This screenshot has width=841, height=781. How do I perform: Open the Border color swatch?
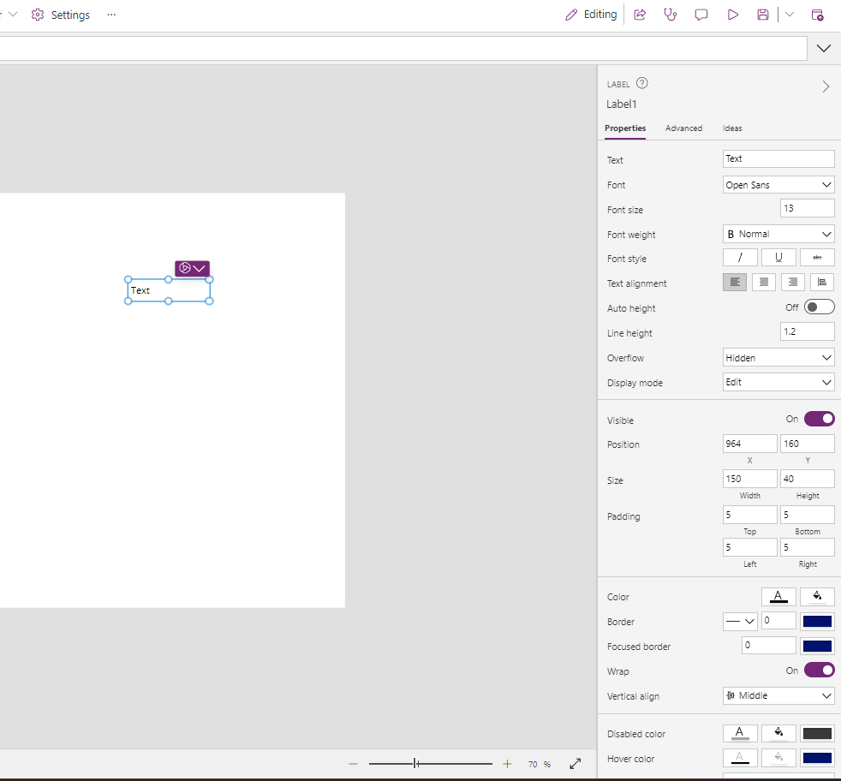817,621
